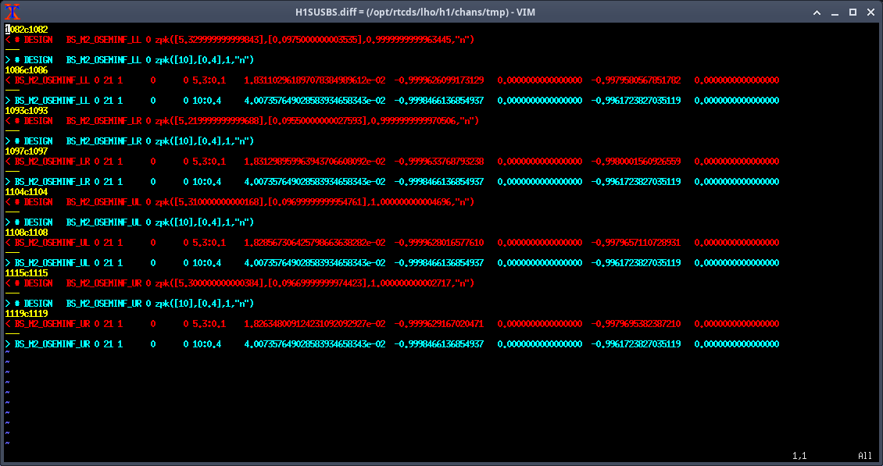Image resolution: width=883 pixels, height=466 pixels.
Task: Click the shade (up arrow) window button
Action: [x=815, y=12]
